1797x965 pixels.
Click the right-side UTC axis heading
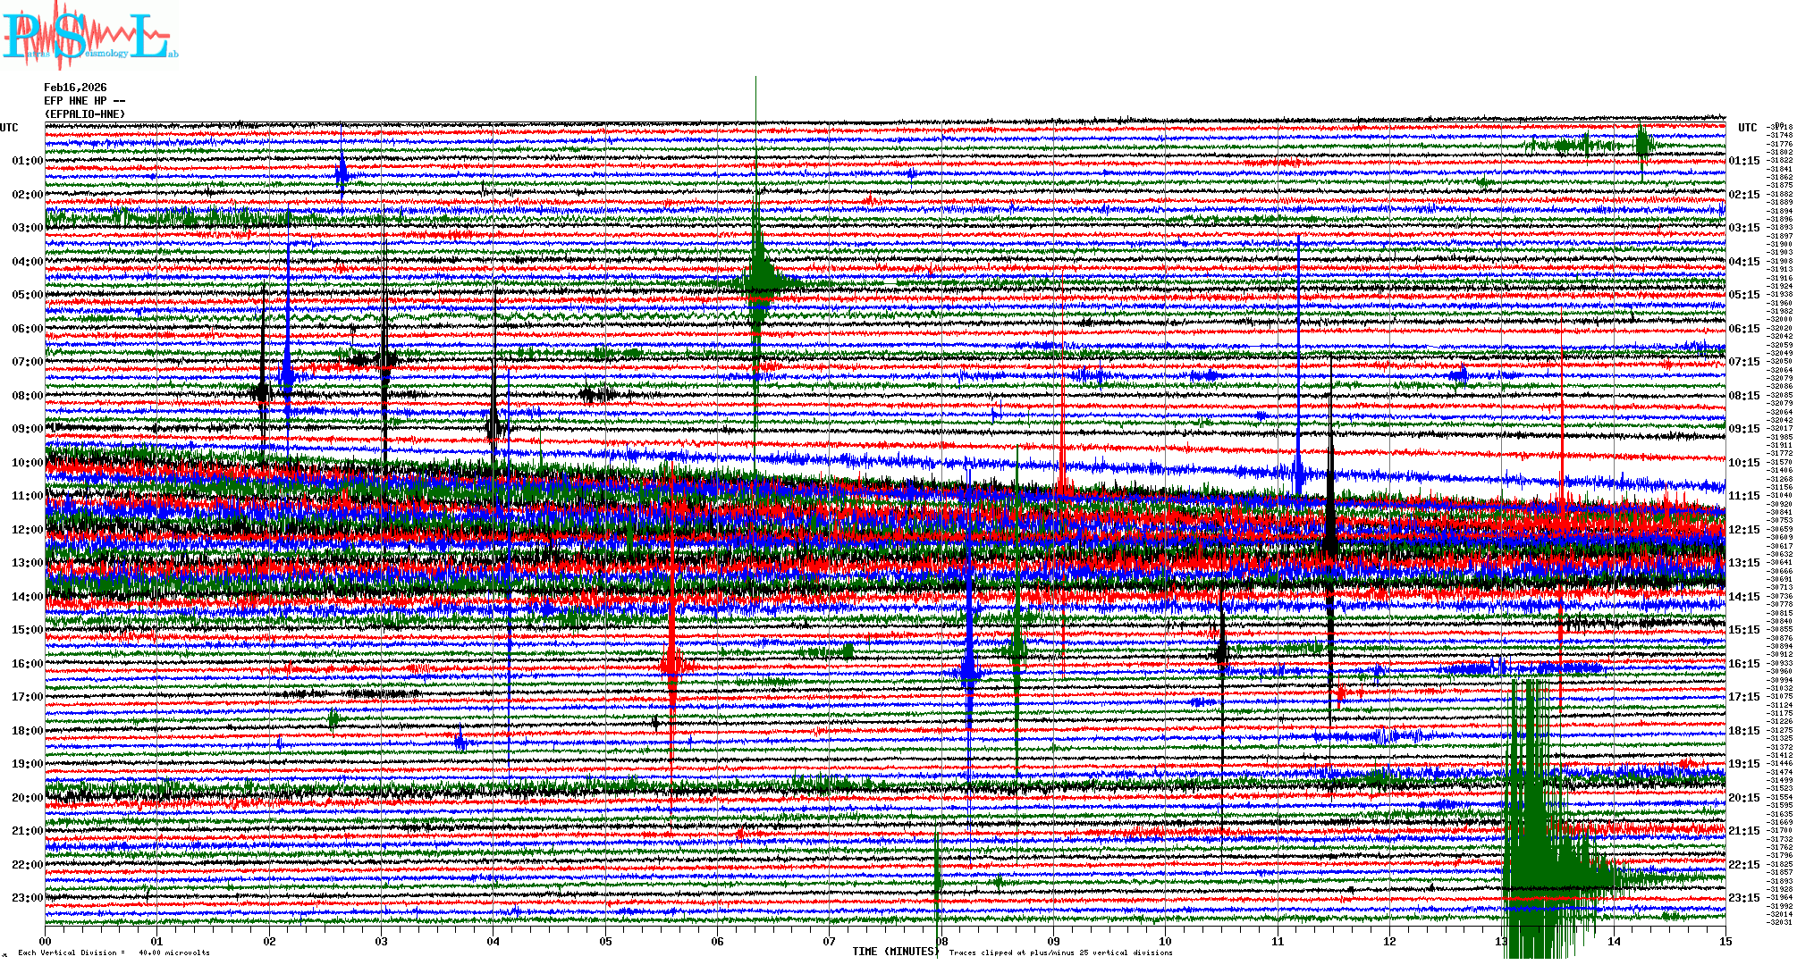click(x=1747, y=128)
